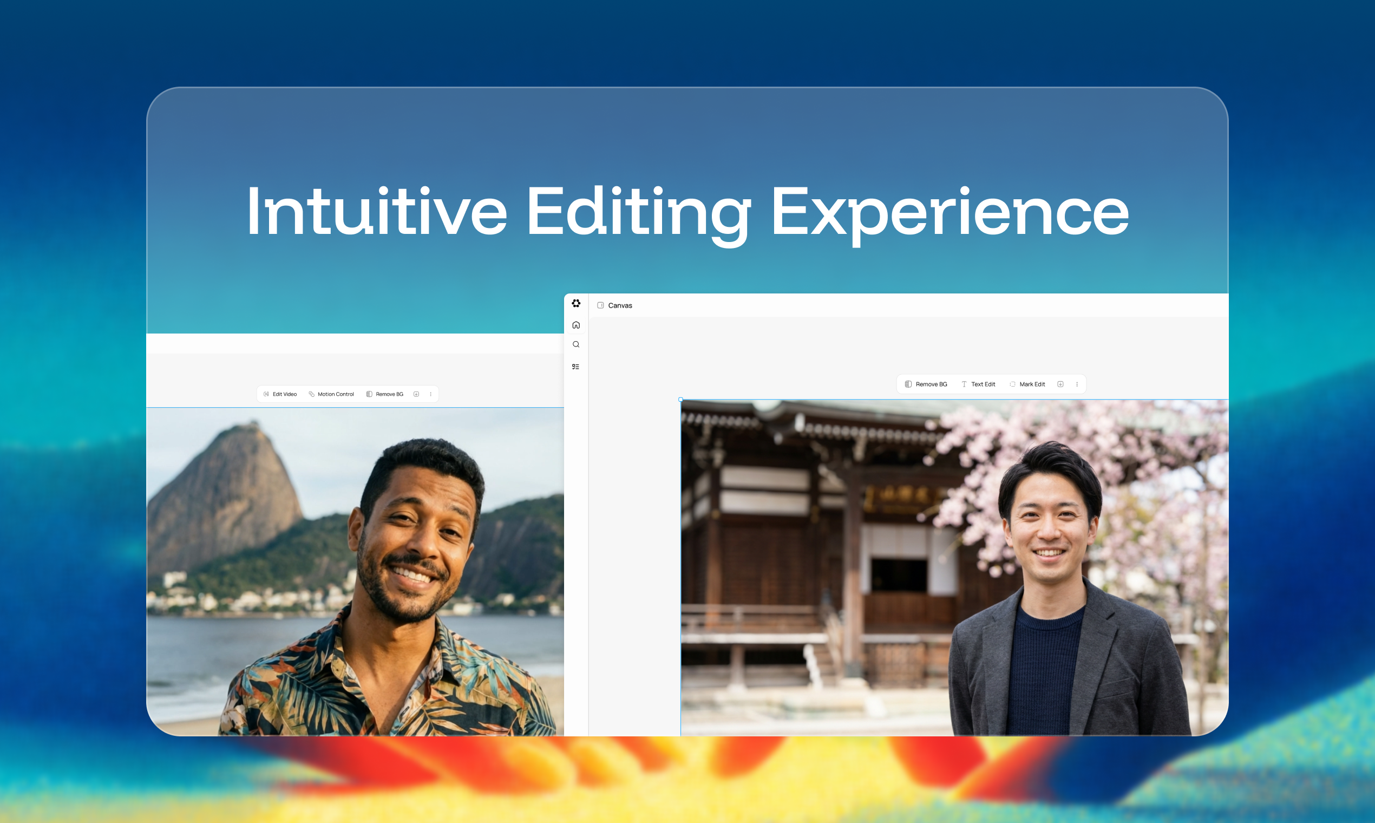This screenshot has height=823, width=1375.
Task: Download the beach video via toolbar icon
Action: tap(416, 394)
